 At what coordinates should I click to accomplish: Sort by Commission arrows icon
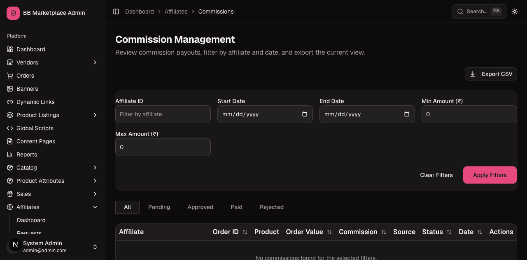point(384,232)
